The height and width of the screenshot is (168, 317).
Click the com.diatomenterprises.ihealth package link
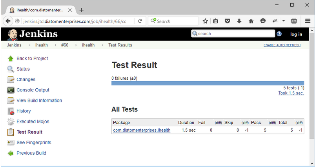click(142, 130)
